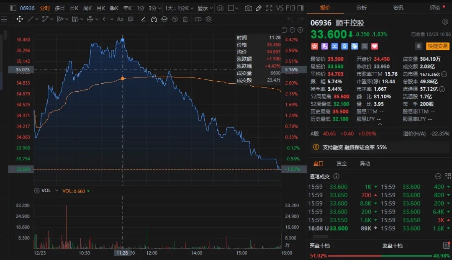Close the VOL indicator panel
The height and width of the screenshot is (260, 452).
[37, 190]
